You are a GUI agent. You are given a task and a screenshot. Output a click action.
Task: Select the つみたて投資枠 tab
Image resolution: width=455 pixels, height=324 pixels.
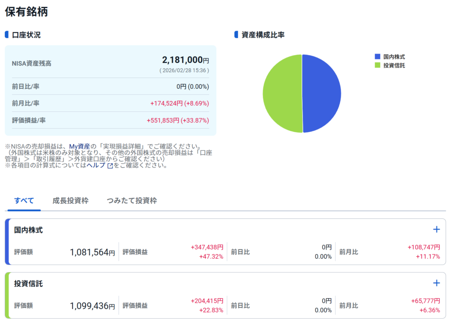[x=132, y=201]
